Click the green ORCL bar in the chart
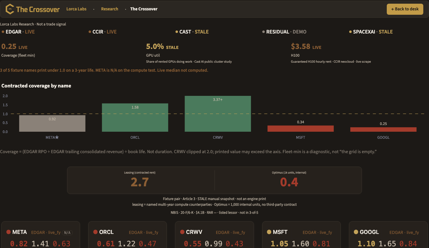The width and height of the screenshot is (429, 248). coord(135,117)
